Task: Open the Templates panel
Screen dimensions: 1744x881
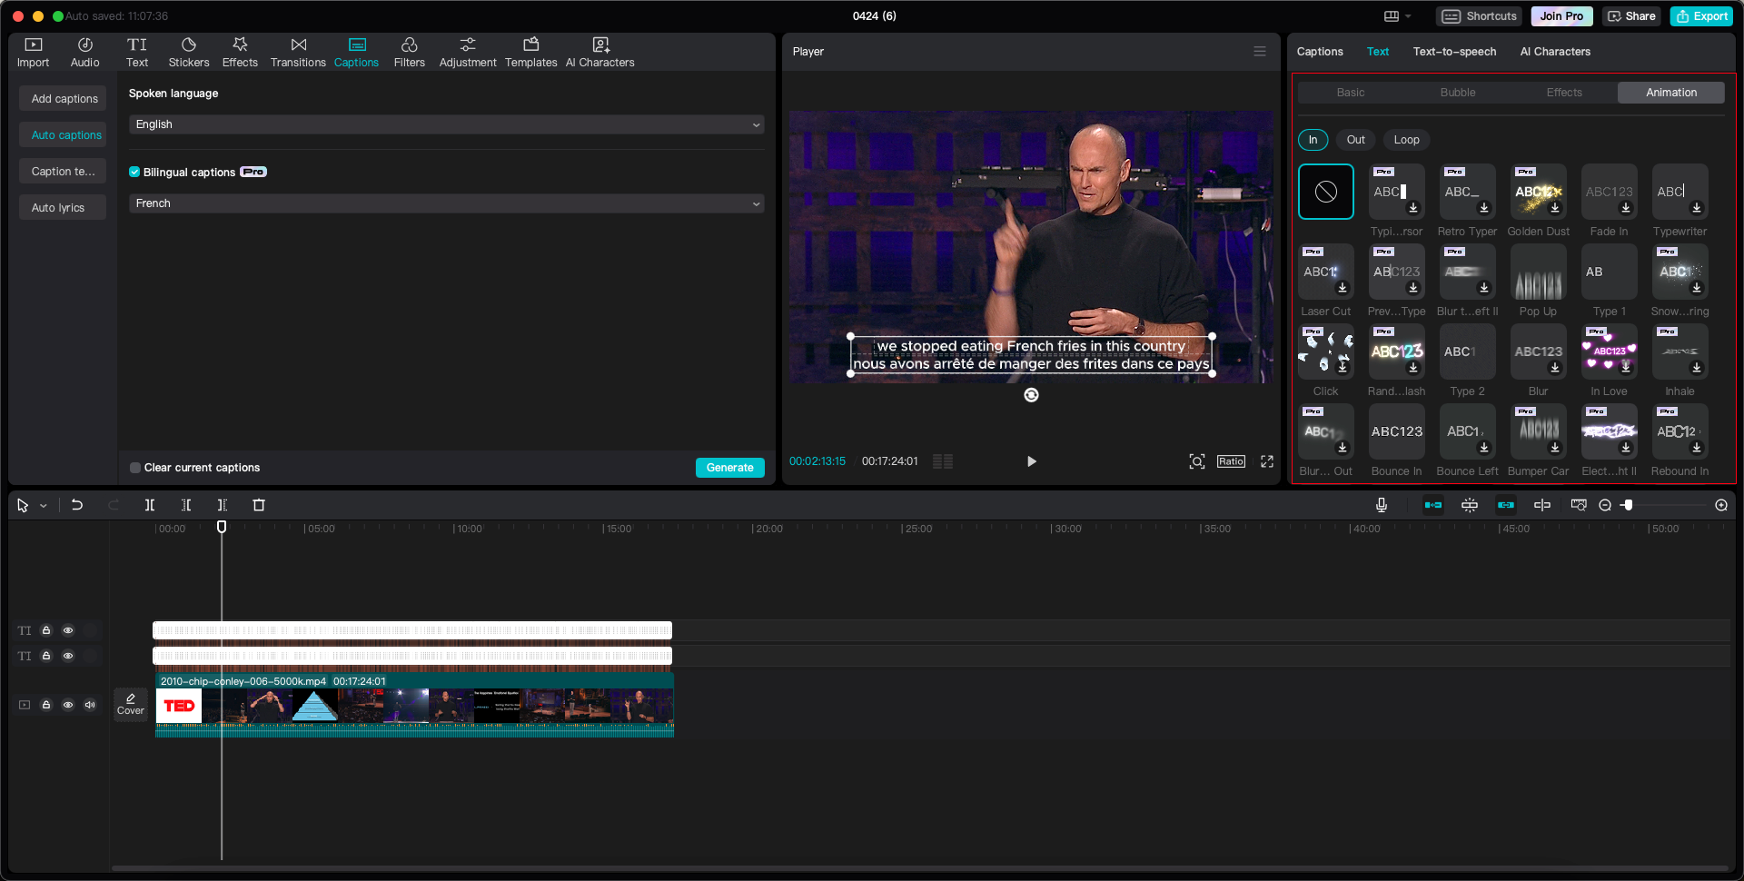Action: (x=530, y=52)
